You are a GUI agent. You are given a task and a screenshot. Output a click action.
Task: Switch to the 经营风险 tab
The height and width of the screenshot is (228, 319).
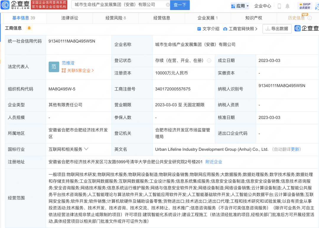(115, 18)
